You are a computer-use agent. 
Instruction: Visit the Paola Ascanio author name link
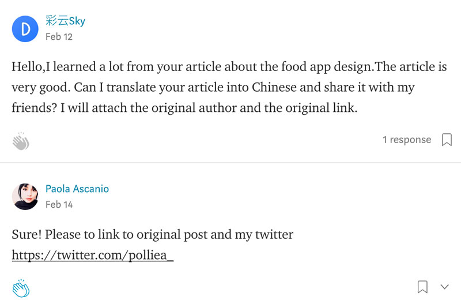pos(77,189)
